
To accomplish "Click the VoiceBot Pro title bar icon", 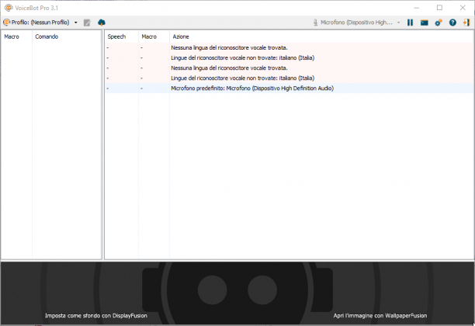I will [x=9, y=8].
